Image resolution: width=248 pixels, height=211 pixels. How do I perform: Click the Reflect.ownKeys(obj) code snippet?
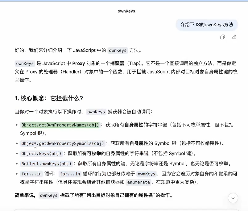tap(46, 164)
